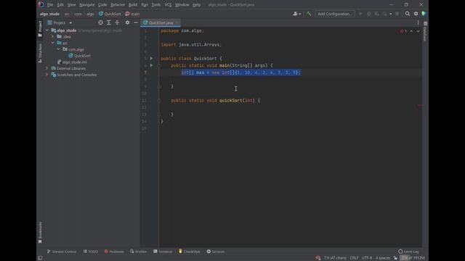Toggle the Terminal tool window

point(163,252)
